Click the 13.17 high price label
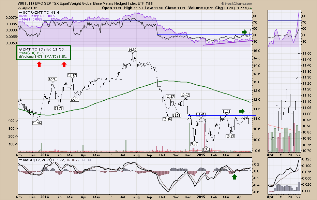This screenshot has height=200, width=317. tap(72, 75)
